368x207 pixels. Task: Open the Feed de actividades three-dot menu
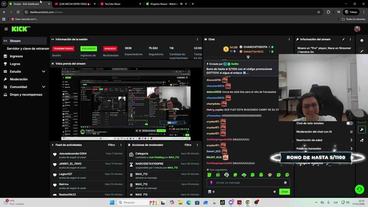(121, 145)
